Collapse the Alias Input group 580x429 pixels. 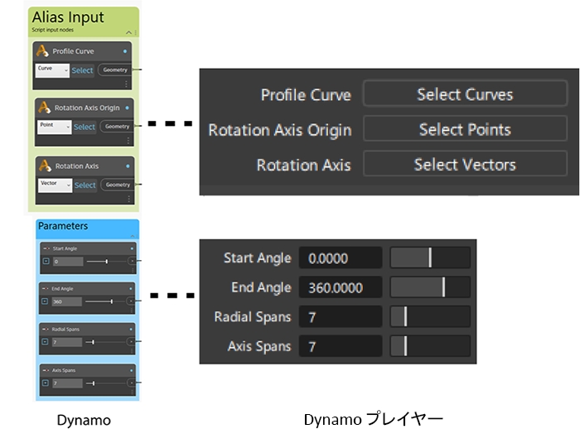128,32
